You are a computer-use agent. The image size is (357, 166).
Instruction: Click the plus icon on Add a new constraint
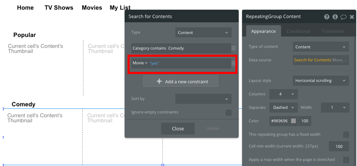click(x=159, y=82)
